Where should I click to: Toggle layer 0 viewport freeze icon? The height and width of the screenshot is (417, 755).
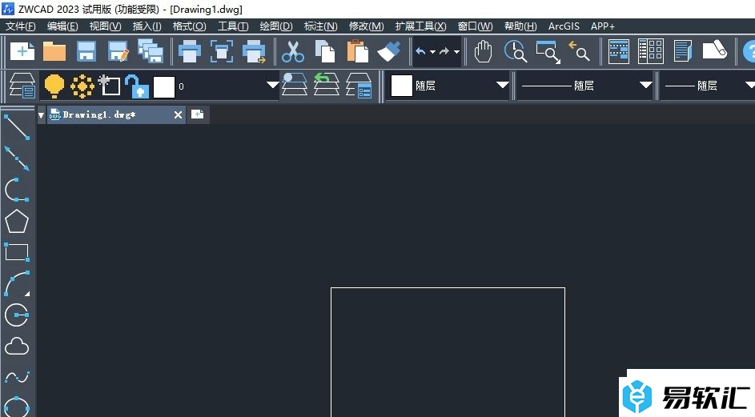pyautogui.click(x=110, y=85)
